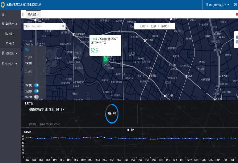Click the real-time monitoring sidebar icon
Viewport: 238px width, 163px height.
[x=3, y=24]
